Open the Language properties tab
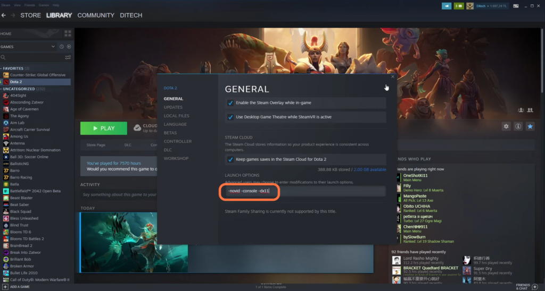Image resolution: width=545 pixels, height=291 pixels. point(175,124)
